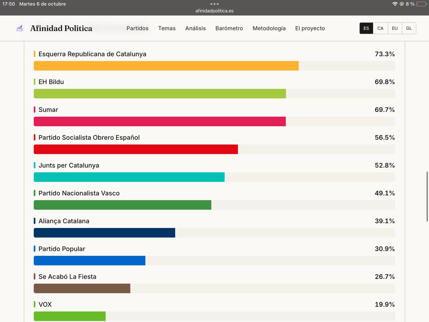Open the Barómetro page

click(x=229, y=28)
